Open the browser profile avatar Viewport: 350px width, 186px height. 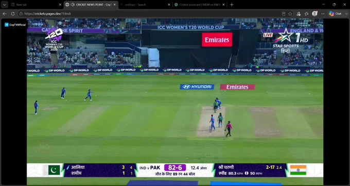(314, 13)
